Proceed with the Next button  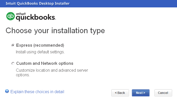point(141,93)
